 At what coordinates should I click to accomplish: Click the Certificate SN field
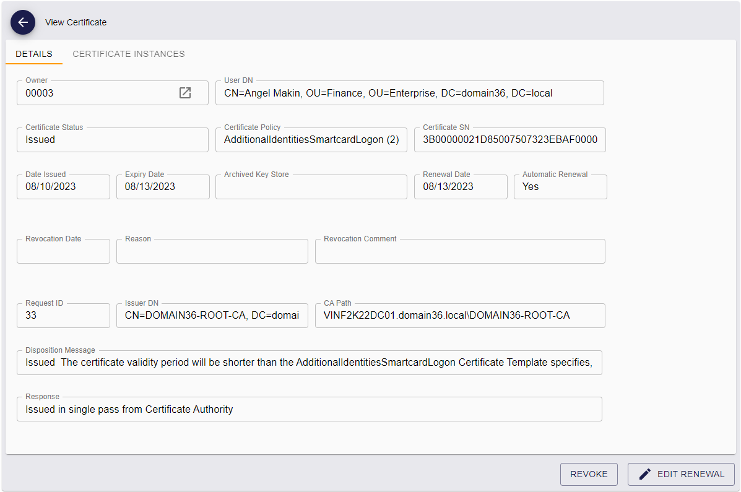coord(509,140)
